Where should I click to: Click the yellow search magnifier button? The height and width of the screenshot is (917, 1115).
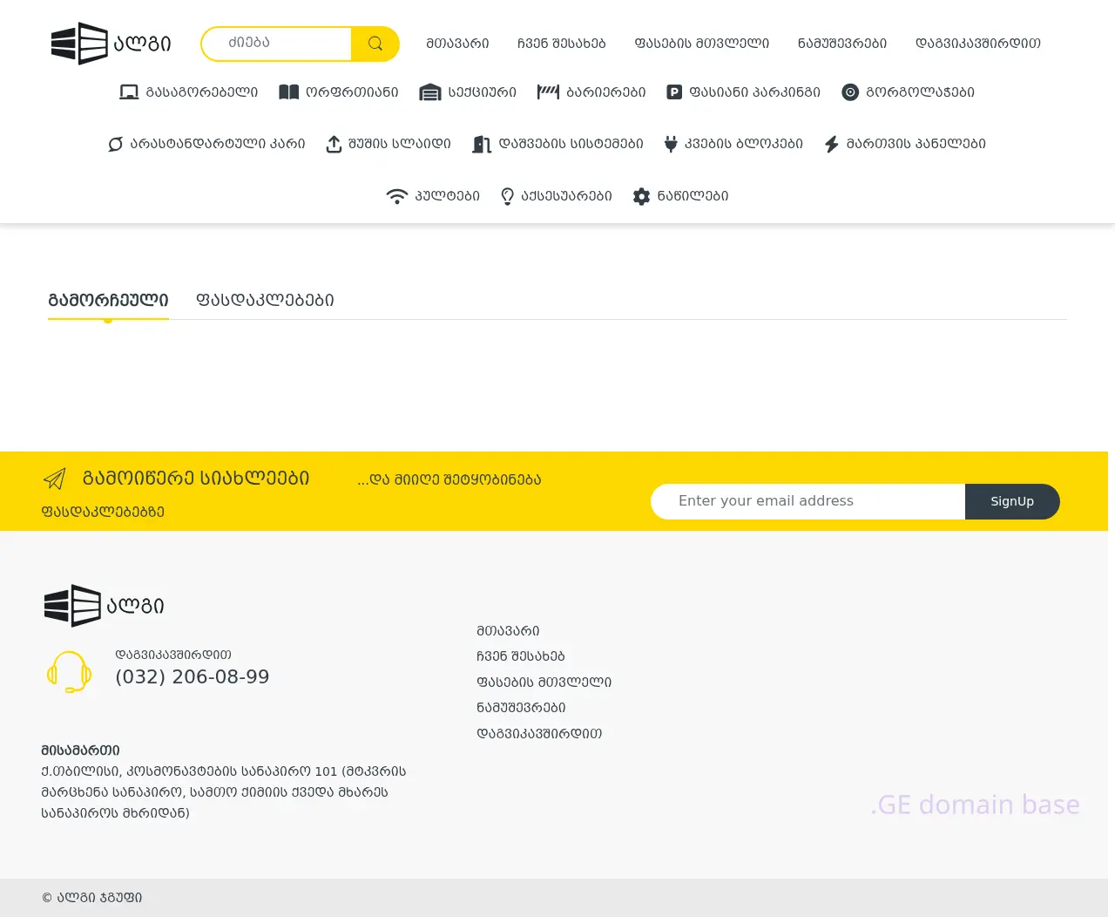(375, 44)
